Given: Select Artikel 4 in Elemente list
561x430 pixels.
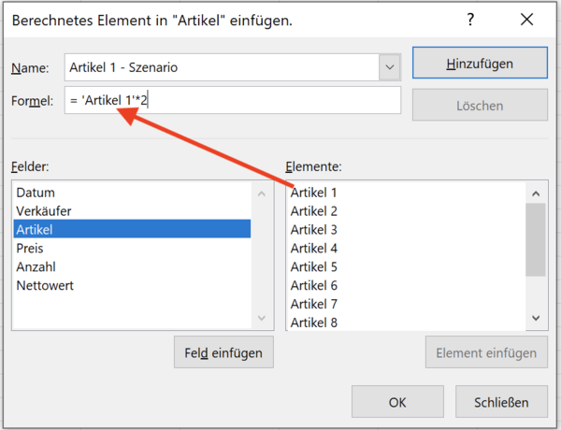Looking at the screenshot, I should [314, 249].
